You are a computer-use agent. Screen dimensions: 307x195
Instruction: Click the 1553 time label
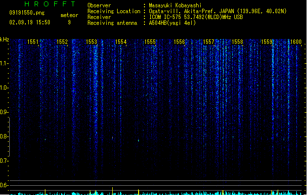(x=91, y=42)
